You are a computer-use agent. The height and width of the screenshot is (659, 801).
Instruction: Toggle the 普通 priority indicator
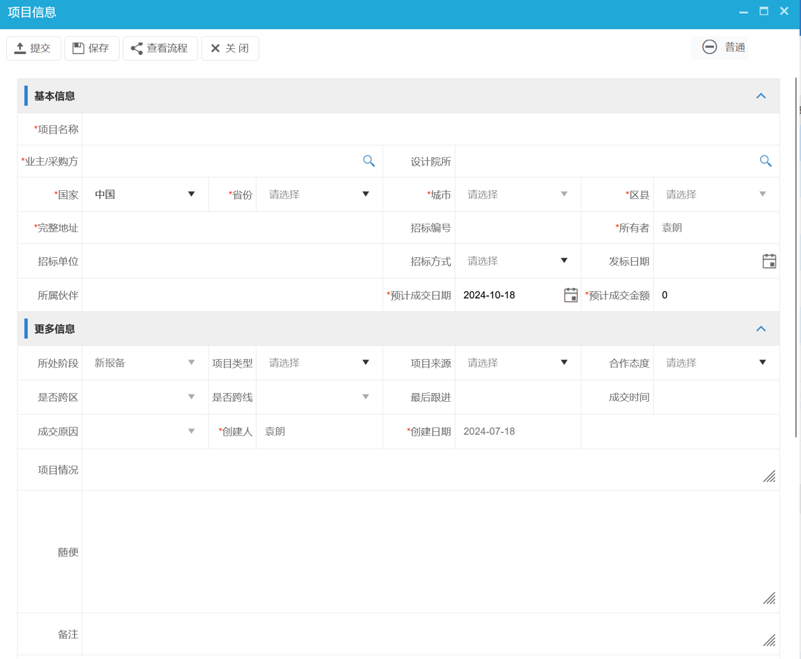pyautogui.click(x=723, y=48)
